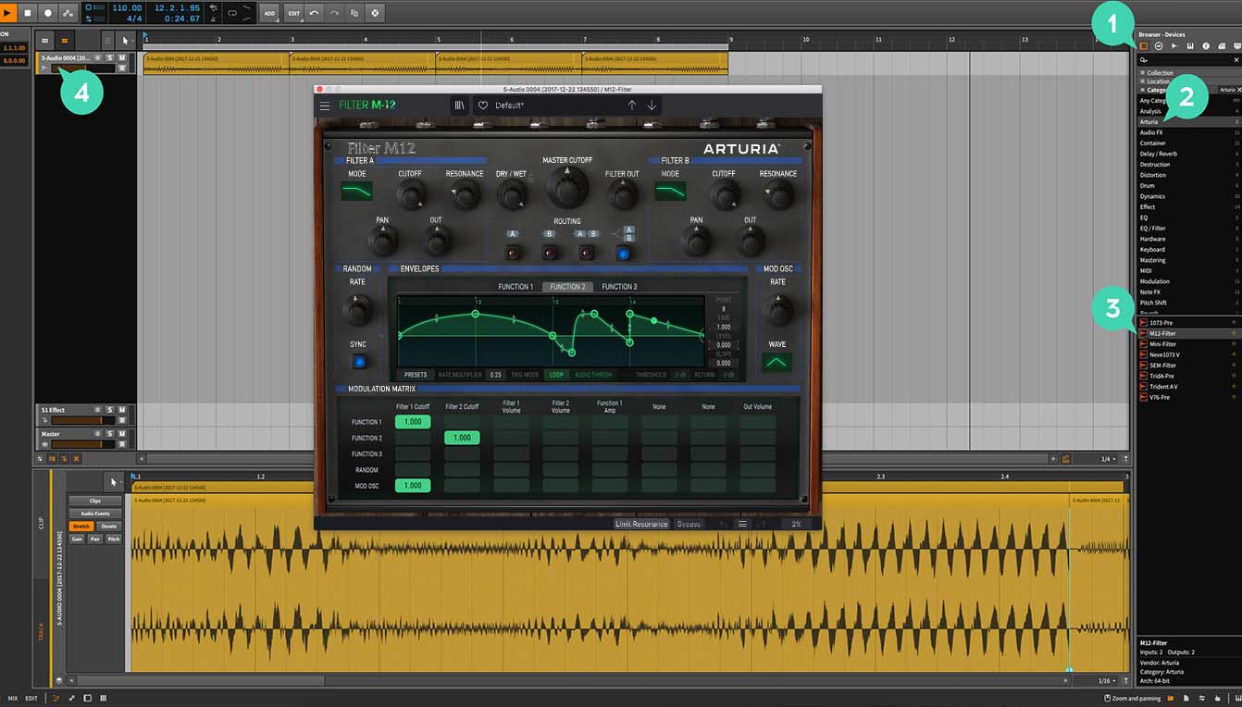Arm the global record button
The width and height of the screenshot is (1242, 707).
(x=48, y=13)
